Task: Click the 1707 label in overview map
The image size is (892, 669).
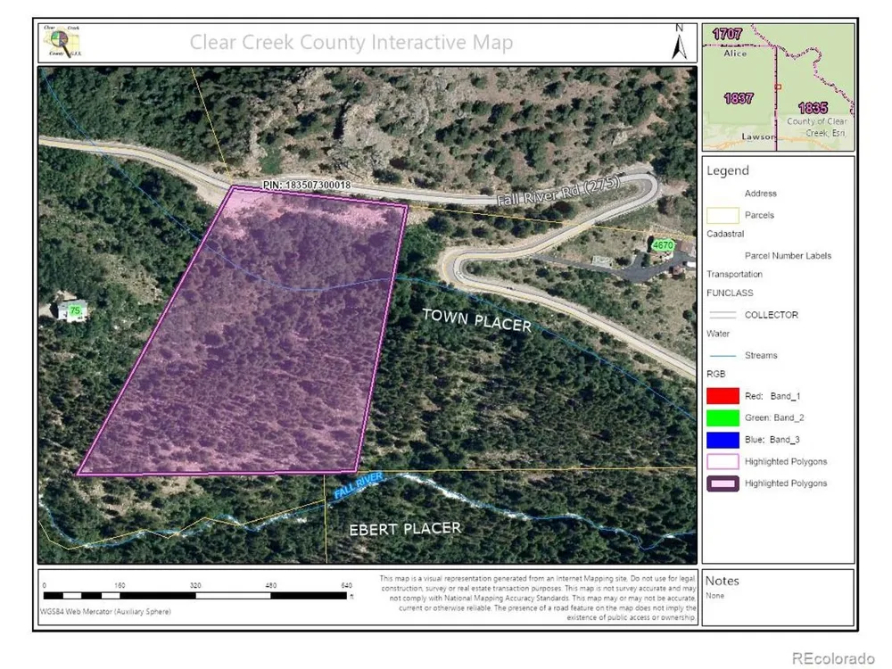Action: point(728,34)
